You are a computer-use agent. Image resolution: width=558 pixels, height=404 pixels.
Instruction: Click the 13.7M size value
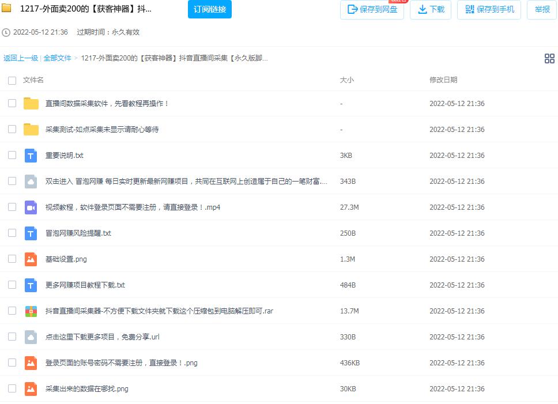coord(349,311)
